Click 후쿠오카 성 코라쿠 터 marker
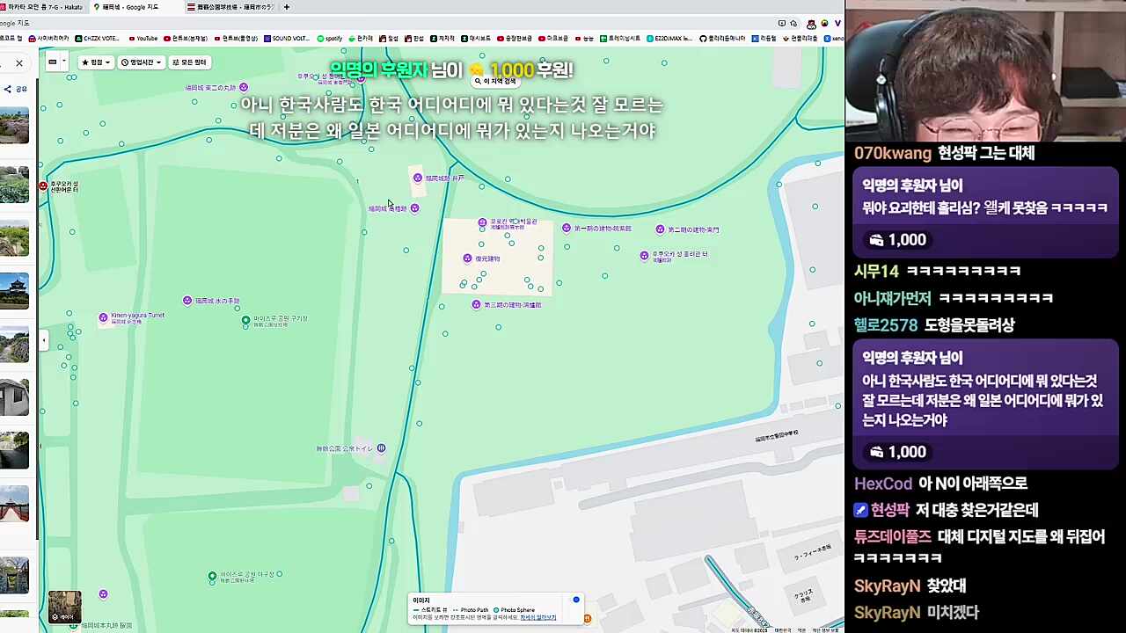Viewport: 1126px width, 633px height. (645, 256)
